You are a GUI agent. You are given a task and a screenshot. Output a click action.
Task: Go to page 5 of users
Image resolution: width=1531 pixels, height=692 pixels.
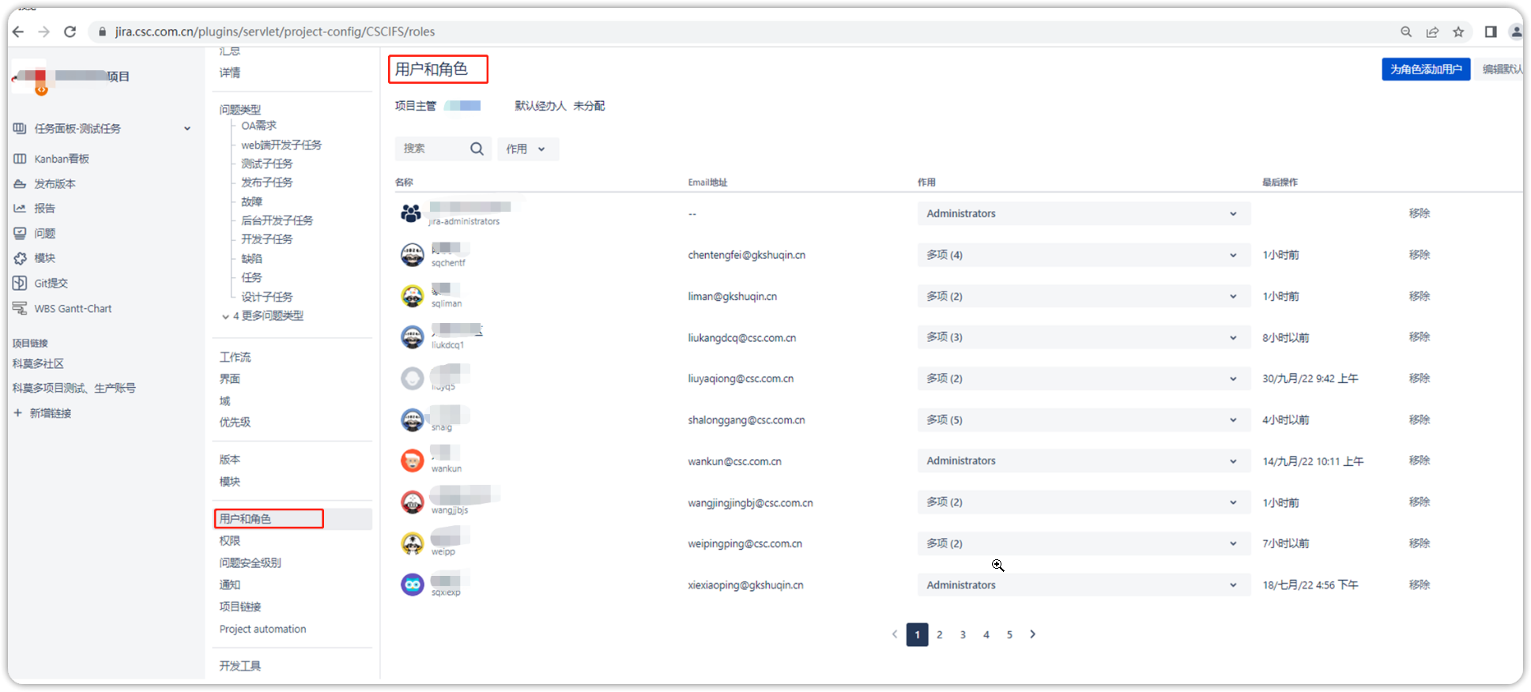[1009, 634]
